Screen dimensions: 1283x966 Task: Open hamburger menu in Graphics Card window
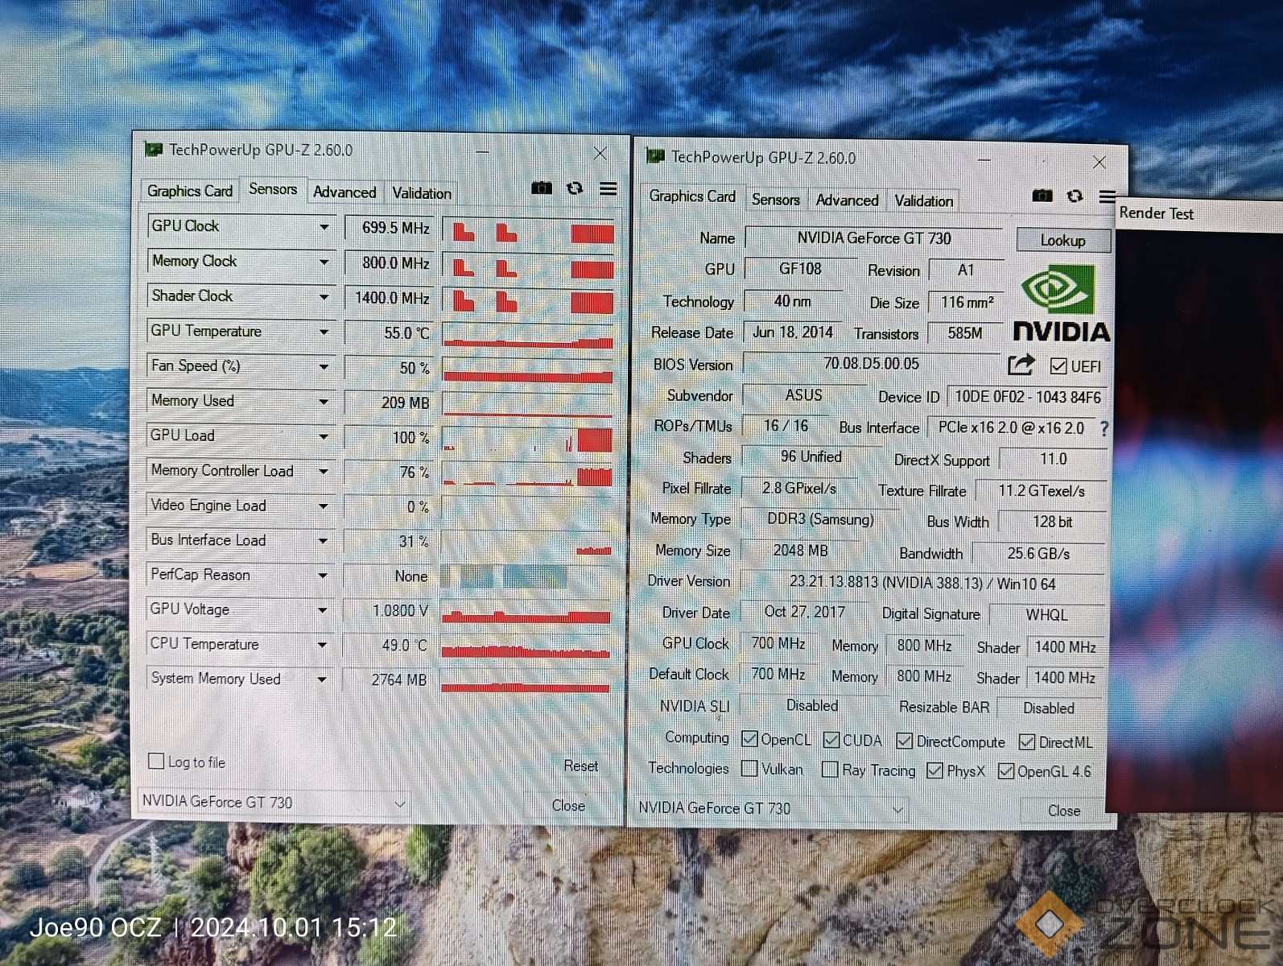tap(1108, 196)
